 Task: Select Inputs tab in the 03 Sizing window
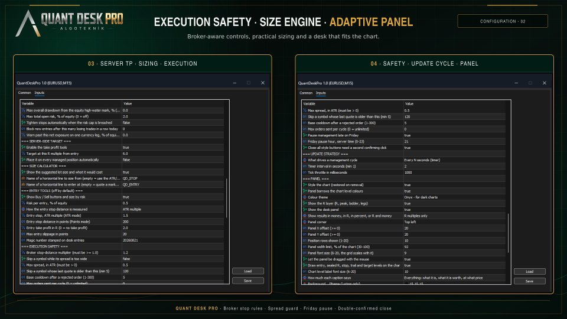tap(40, 93)
